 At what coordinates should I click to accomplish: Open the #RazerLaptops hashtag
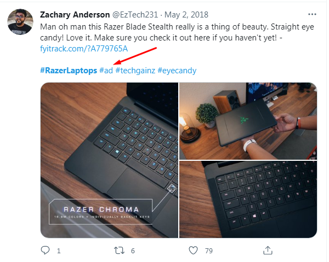69,71
